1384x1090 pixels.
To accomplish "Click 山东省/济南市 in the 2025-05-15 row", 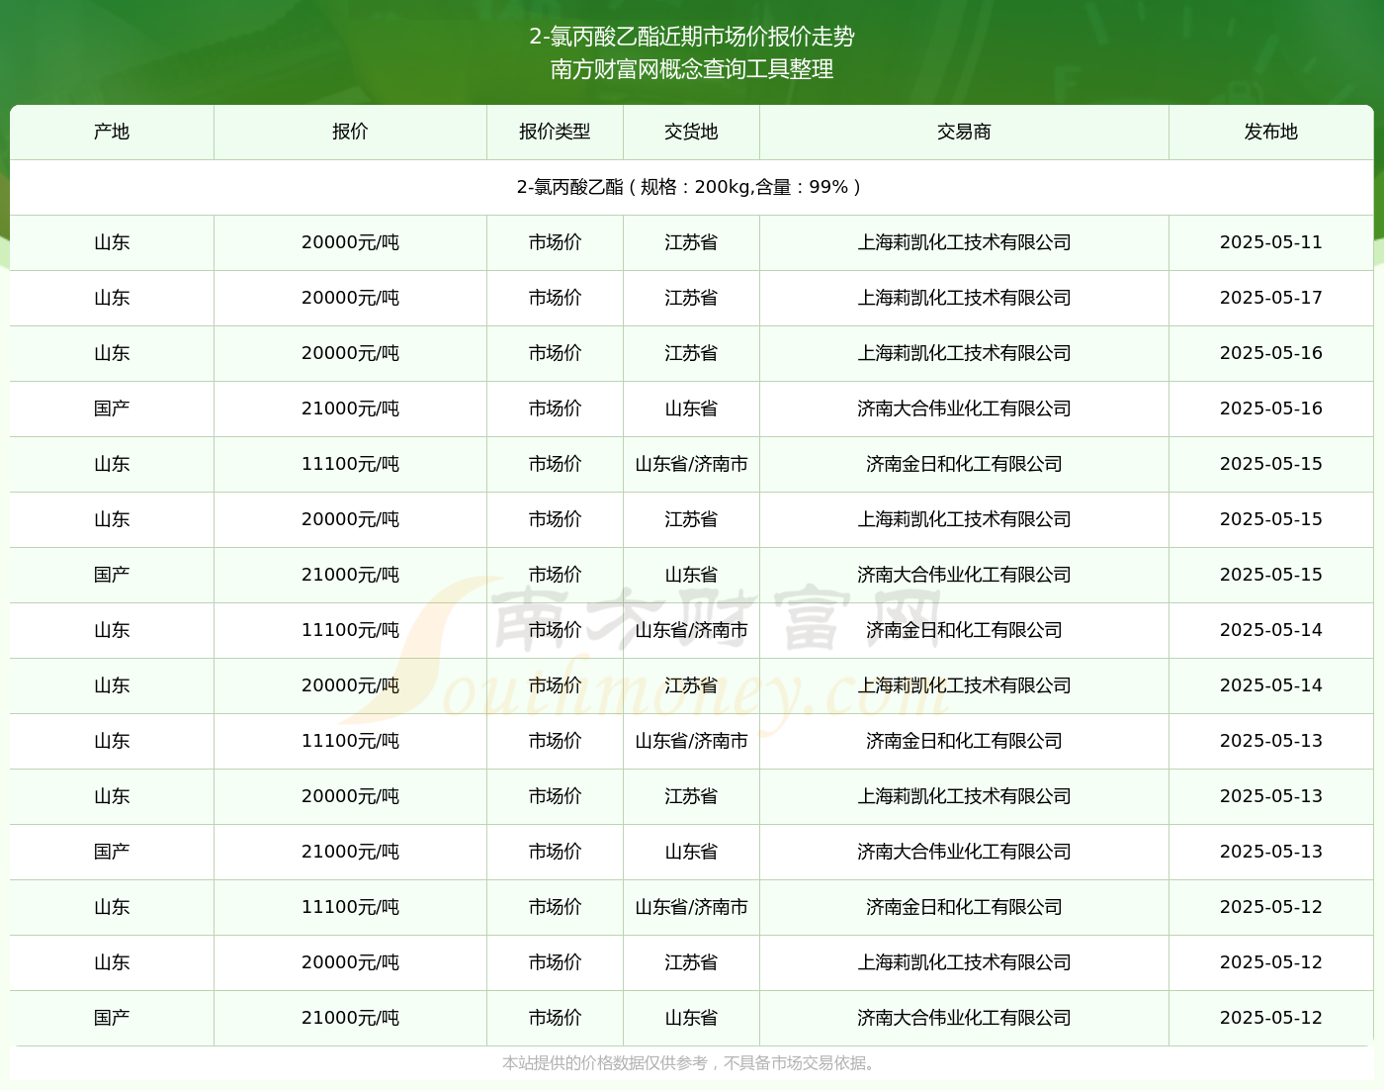I will click(x=691, y=464).
